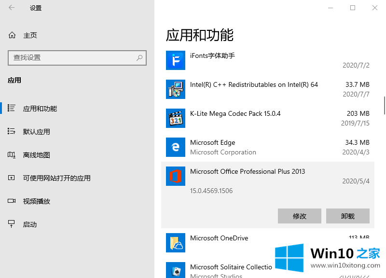Click version number 15.0.4569.1506
Image resolution: width=386 pixels, height=278 pixels.
(211, 191)
